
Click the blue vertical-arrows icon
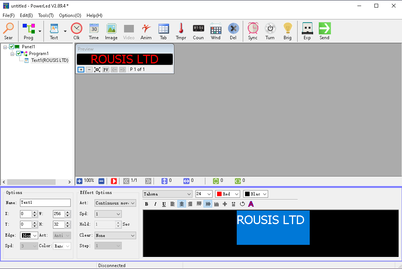click(x=165, y=181)
